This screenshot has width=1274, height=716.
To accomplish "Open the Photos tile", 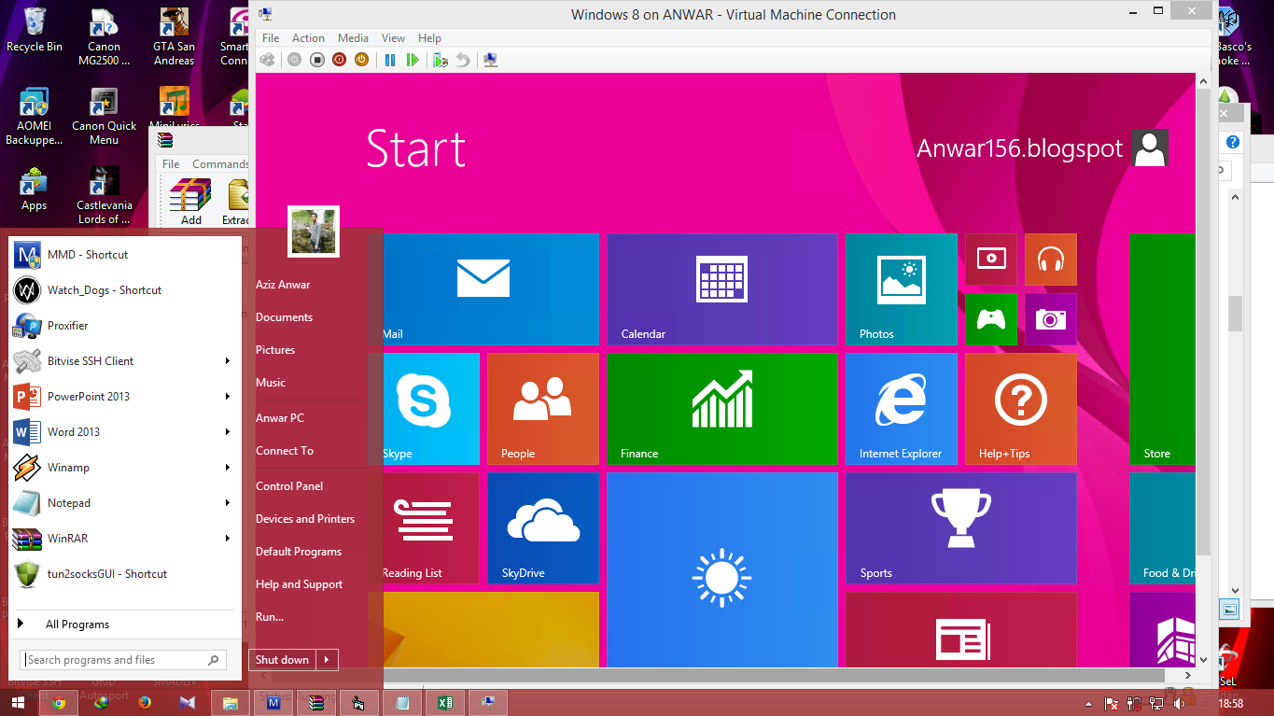I will 902,289.
